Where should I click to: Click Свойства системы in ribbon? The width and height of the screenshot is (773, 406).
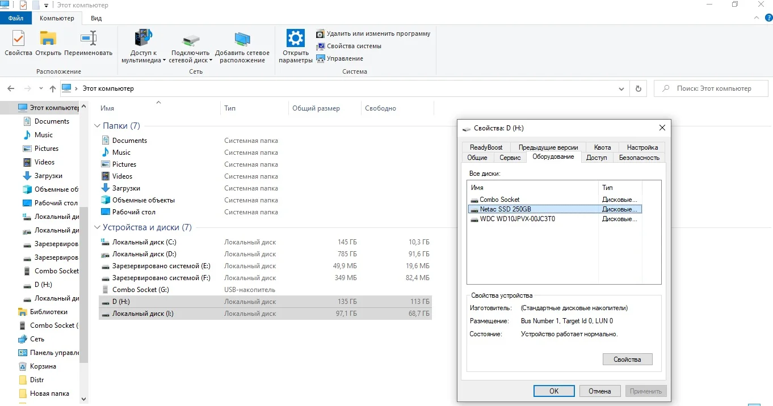349,46
